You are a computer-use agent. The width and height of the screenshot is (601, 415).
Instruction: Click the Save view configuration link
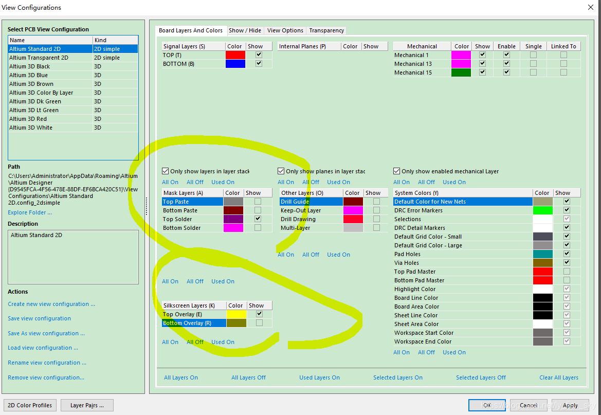pyautogui.click(x=39, y=318)
